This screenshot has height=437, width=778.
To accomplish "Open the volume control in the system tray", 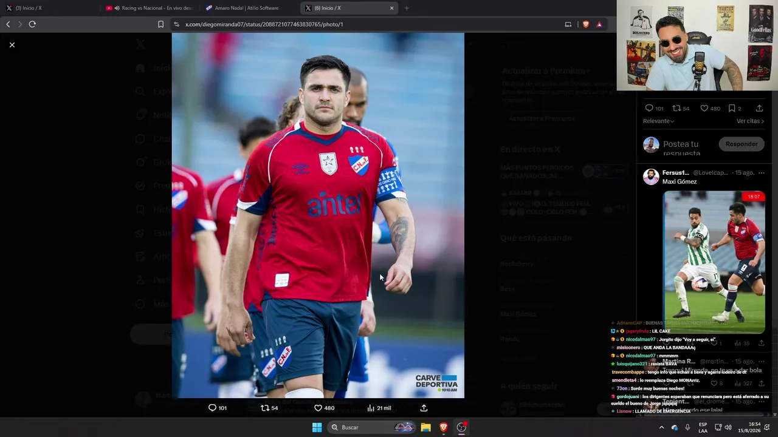I will [728, 427].
